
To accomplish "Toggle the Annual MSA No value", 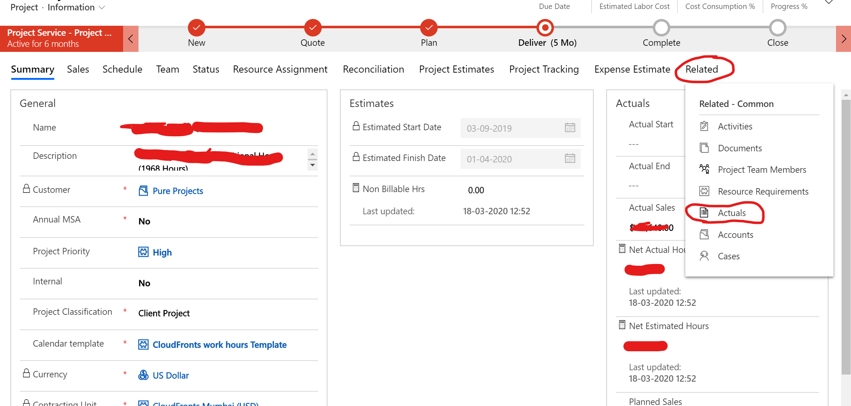I will coord(144,221).
